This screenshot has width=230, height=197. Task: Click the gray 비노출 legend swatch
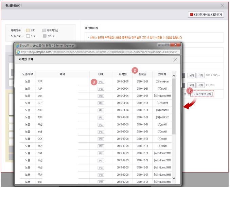coord(45,36)
